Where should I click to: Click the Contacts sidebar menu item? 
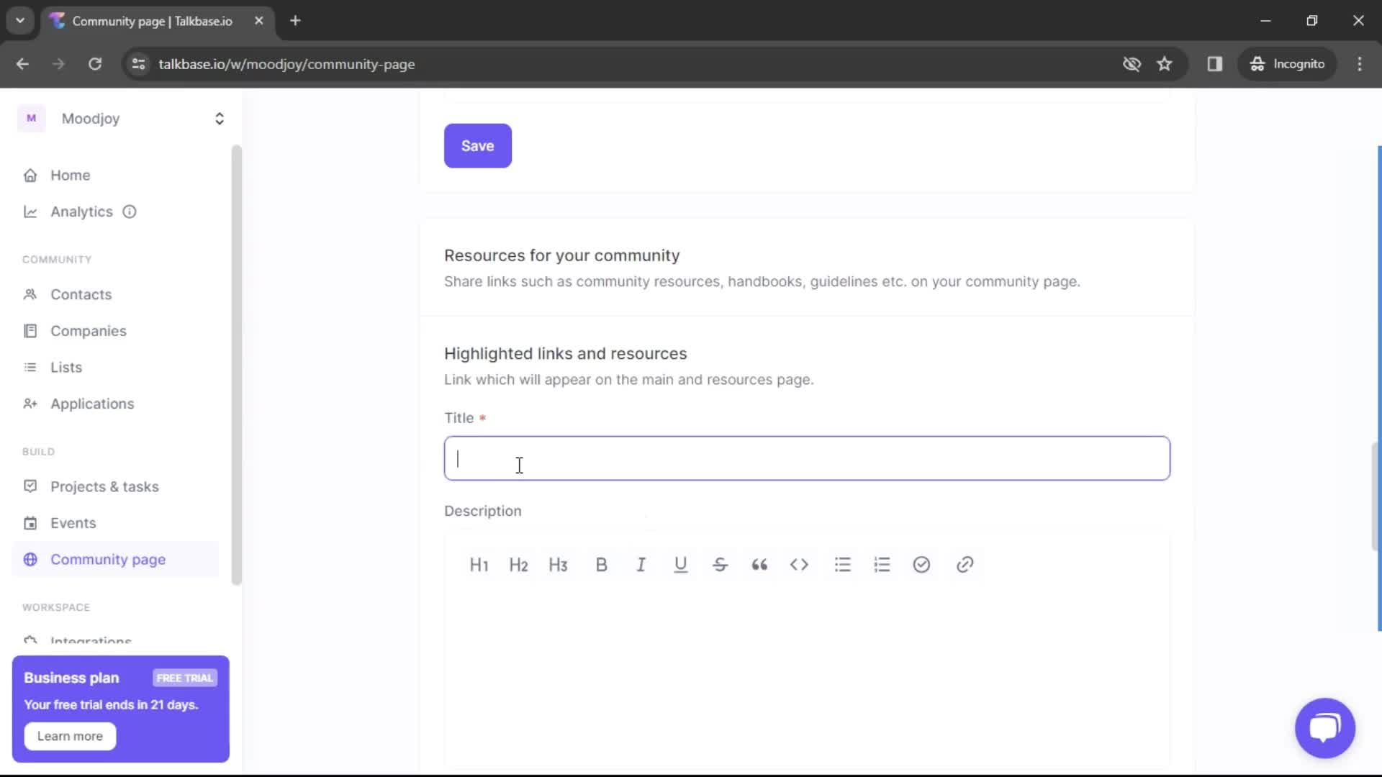click(81, 294)
